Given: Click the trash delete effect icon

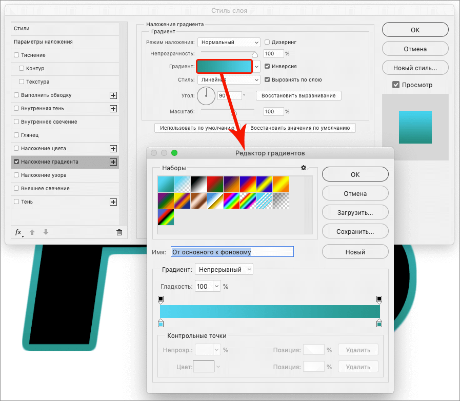Looking at the screenshot, I should pyautogui.click(x=119, y=232).
